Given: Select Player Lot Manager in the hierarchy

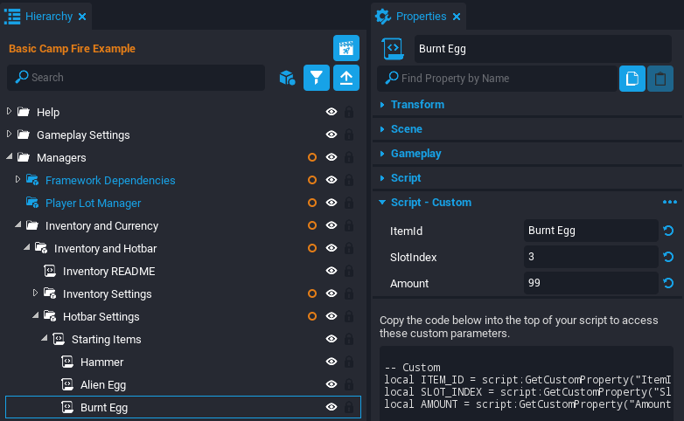Looking at the screenshot, I should (x=93, y=203).
